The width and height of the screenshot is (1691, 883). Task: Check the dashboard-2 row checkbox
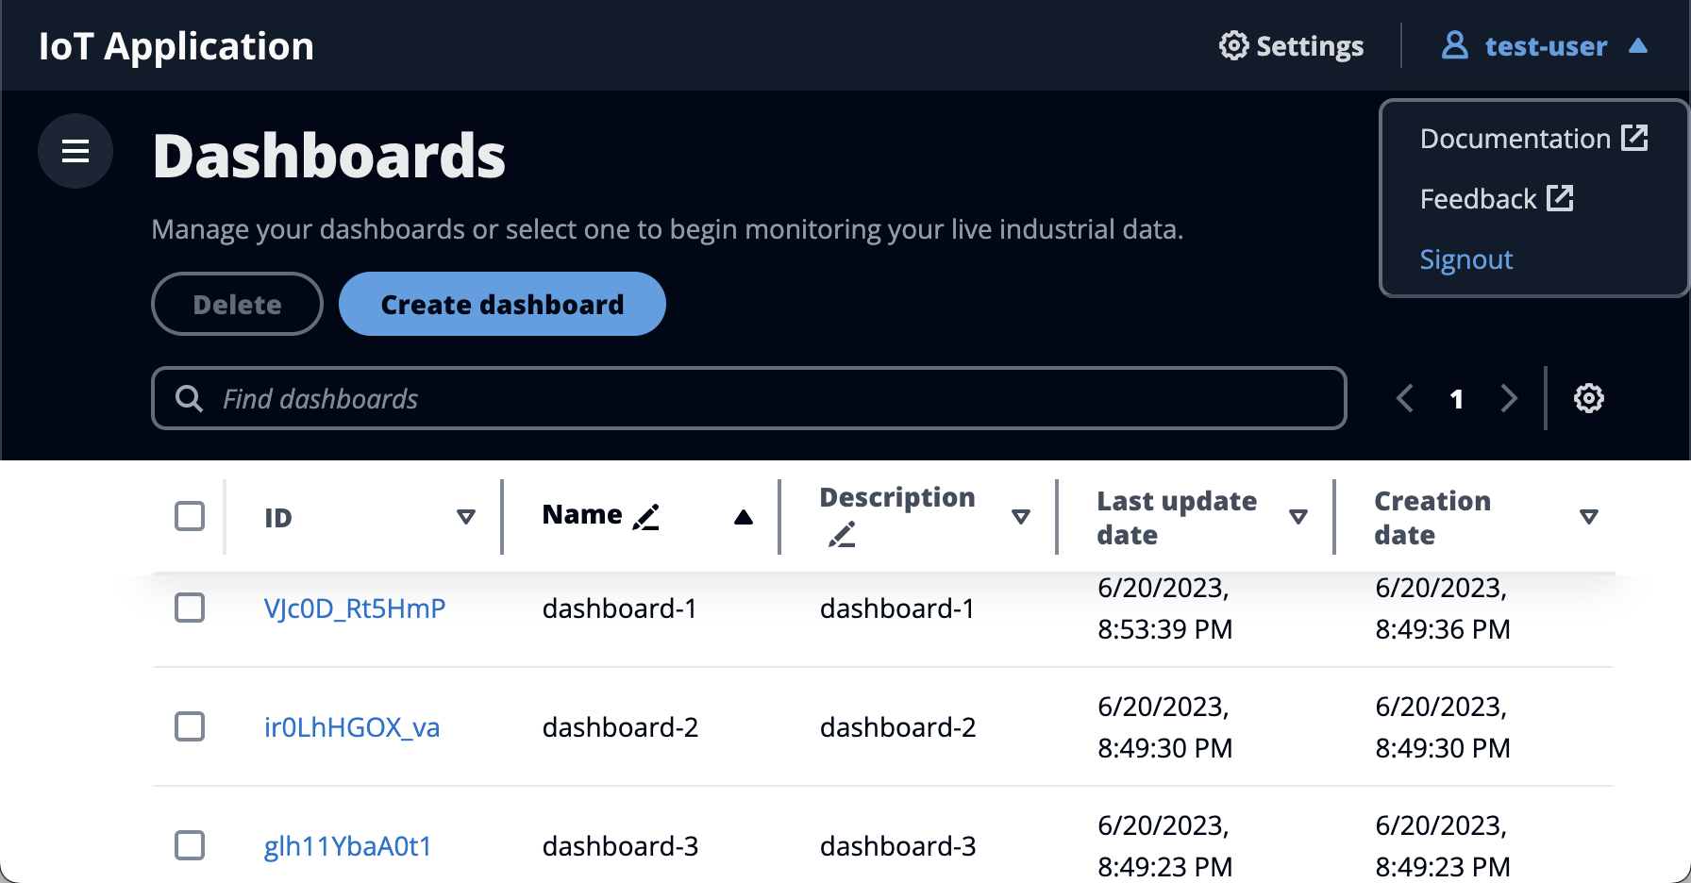pos(190,726)
